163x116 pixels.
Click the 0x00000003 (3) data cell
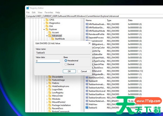coord(135,44)
